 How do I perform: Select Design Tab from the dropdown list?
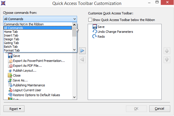coord(12,39)
